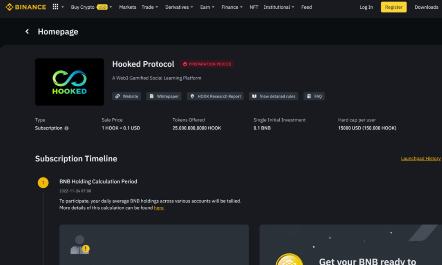Go to Markets
Viewport: 442px width, 265px height.
[x=127, y=7]
